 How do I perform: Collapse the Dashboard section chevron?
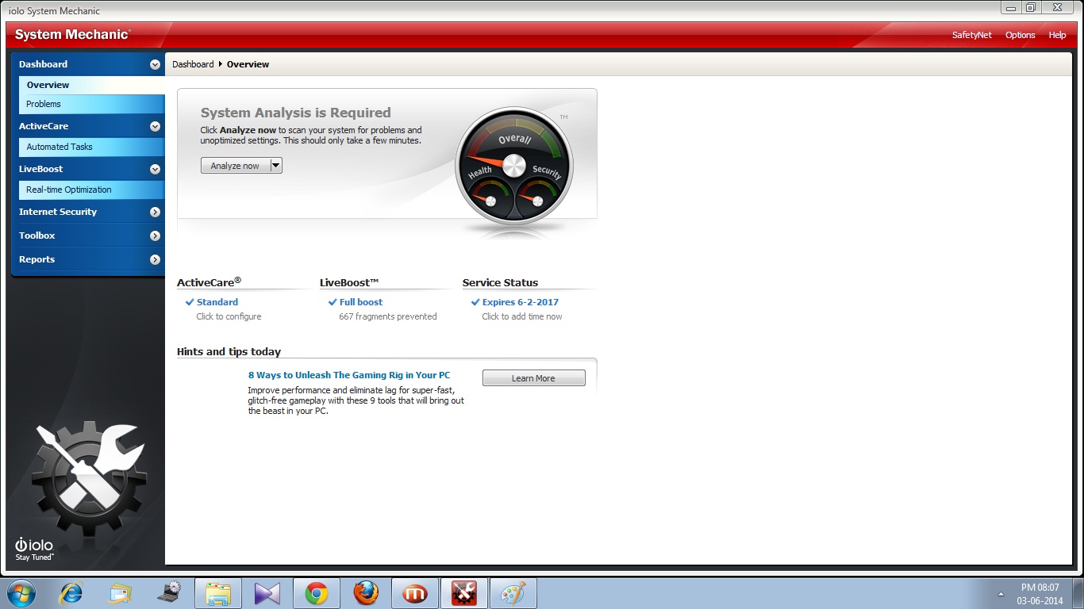(155, 64)
